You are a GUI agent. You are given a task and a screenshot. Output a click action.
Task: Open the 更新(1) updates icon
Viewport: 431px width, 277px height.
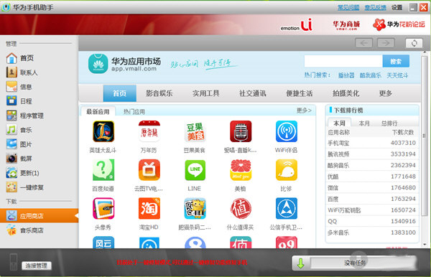coord(11,173)
